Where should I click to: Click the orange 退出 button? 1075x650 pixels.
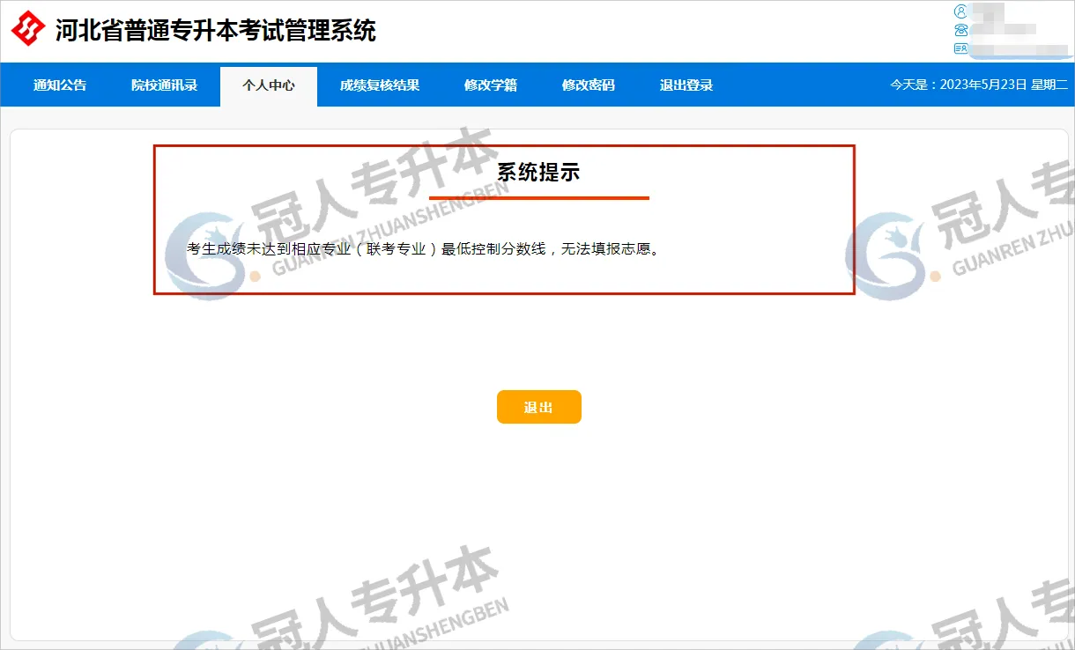(539, 407)
